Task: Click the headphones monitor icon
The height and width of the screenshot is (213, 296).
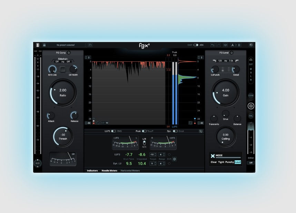Action: 251,60
